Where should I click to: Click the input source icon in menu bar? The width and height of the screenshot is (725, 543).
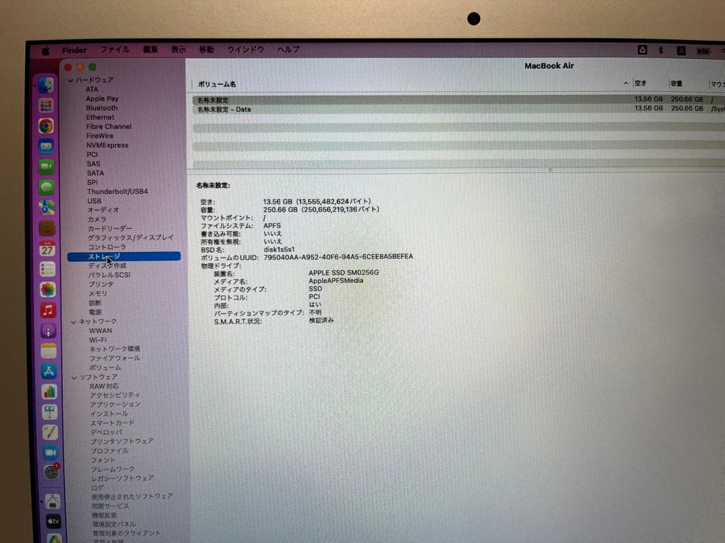pos(681,50)
